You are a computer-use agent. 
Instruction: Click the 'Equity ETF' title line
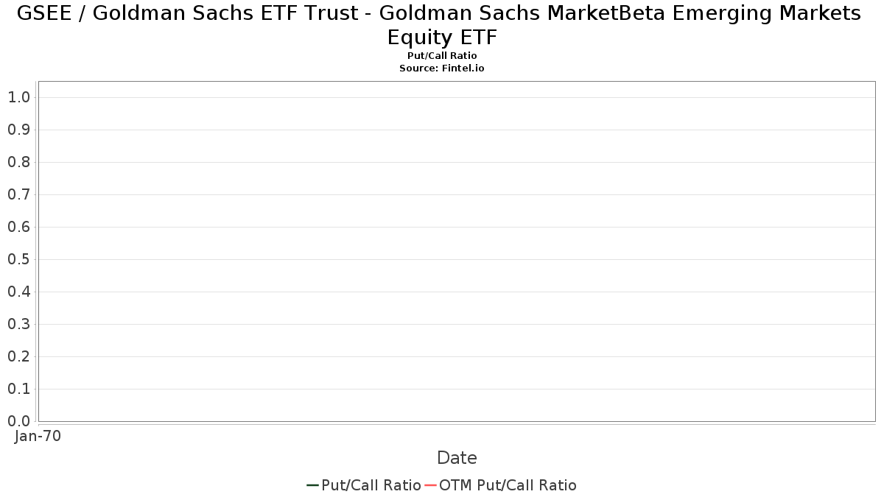[442, 36]
